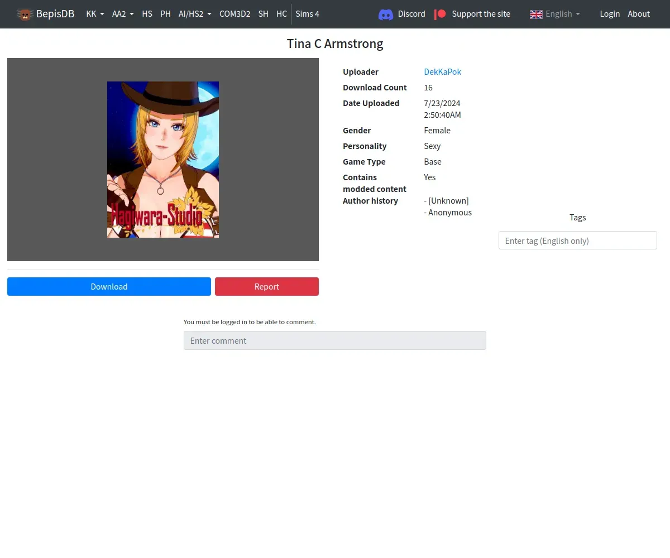Click the must be logged in notice
This screenshot has width=670, height=558.
click(250, 322)
